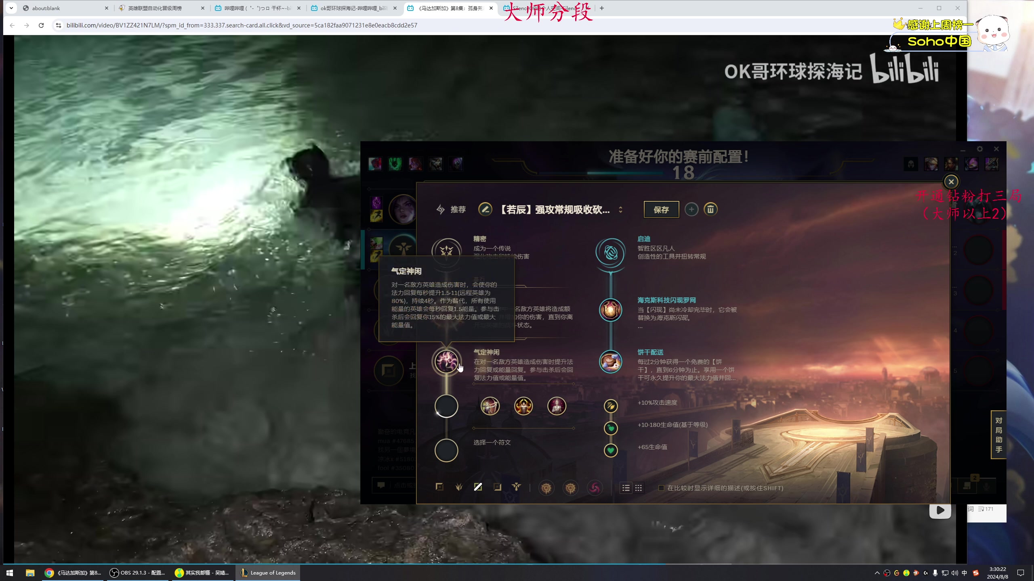Switch to League of Legends taskbar item
The image size is (1034, 581).
coord(268,573)
